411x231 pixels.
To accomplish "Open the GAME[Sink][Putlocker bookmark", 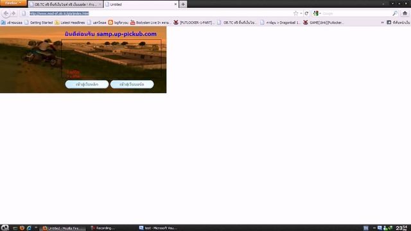I will (x=324, y=23).
